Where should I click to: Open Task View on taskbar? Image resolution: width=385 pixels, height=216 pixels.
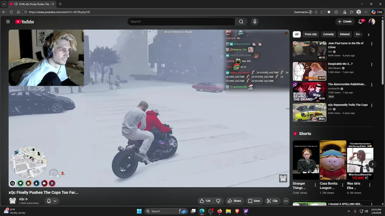pyautogui.click(x=193, y=211)
